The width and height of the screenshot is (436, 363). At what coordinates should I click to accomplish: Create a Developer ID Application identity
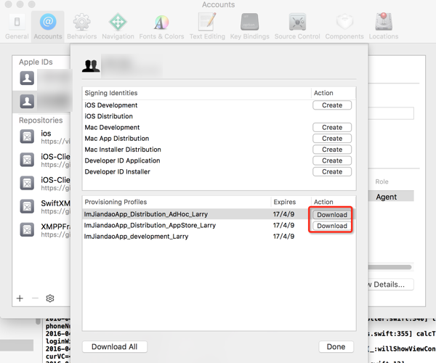pos(332,160)
